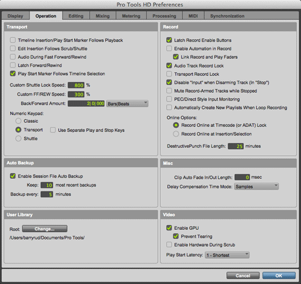Uncheck Play Start Marker Follows Timeline Selection
The image size is (301, 284).
click(x=13, y=73)
